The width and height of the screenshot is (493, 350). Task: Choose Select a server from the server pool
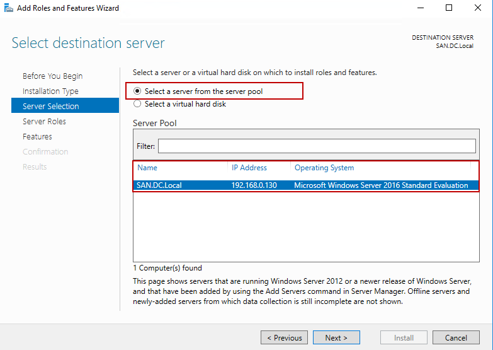[137, 91]
